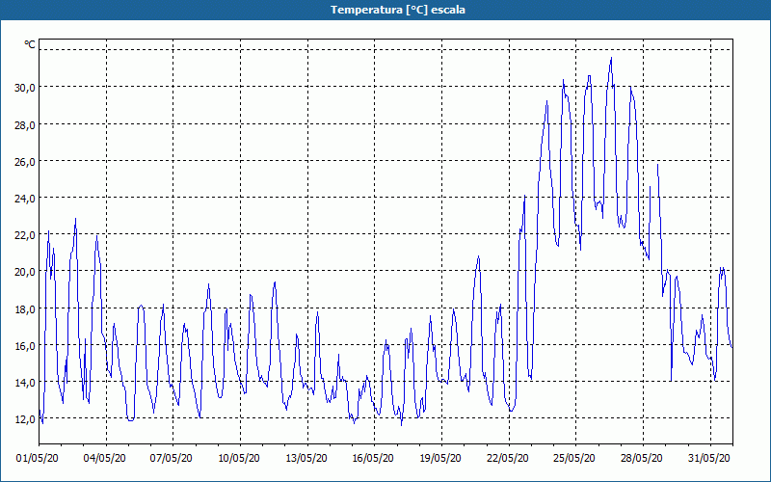Click the 30,0 y-axis label
Image resolution: width=771 pixels, height=482 pixels.
[25, 88]
